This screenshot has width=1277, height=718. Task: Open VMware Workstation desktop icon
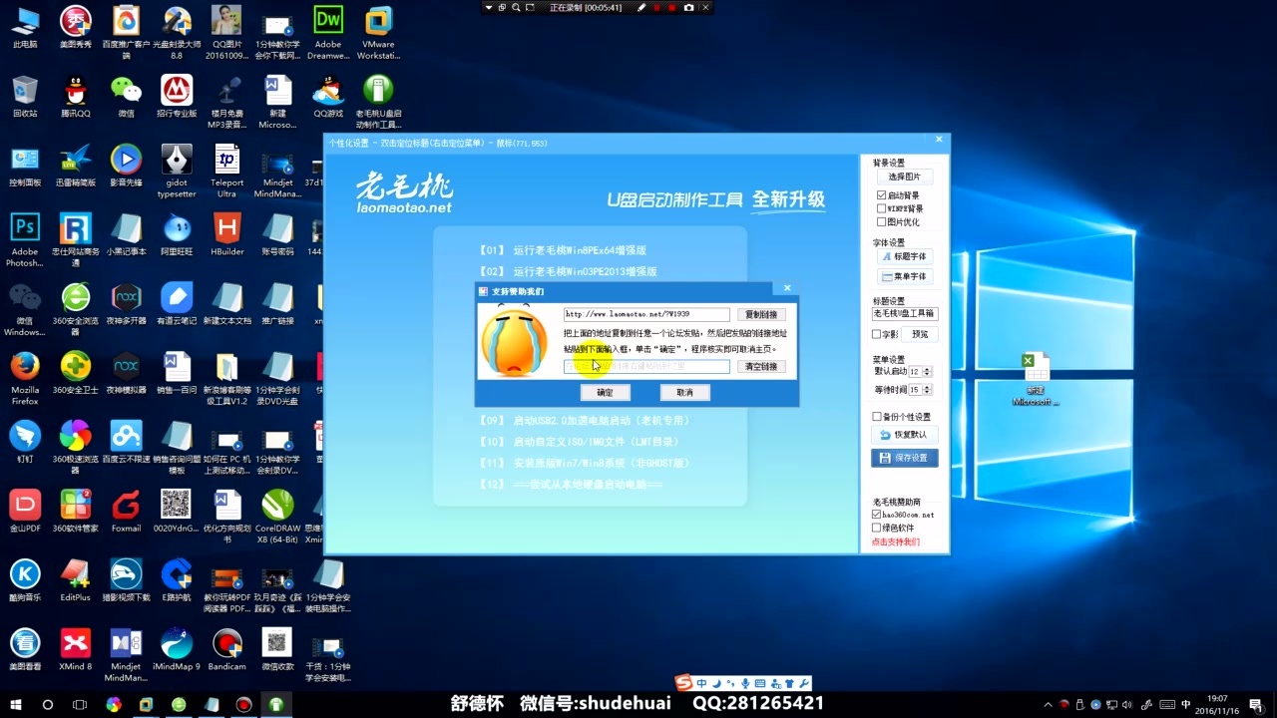(x=378, y=33)
